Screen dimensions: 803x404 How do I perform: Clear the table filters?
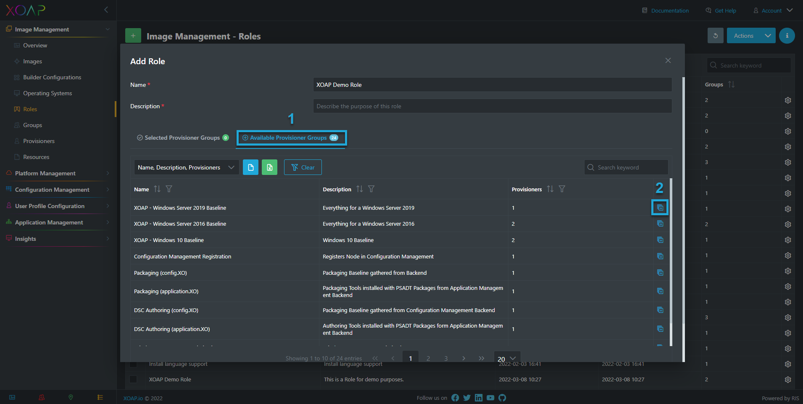pyautogui.click(x=303, y=167)
